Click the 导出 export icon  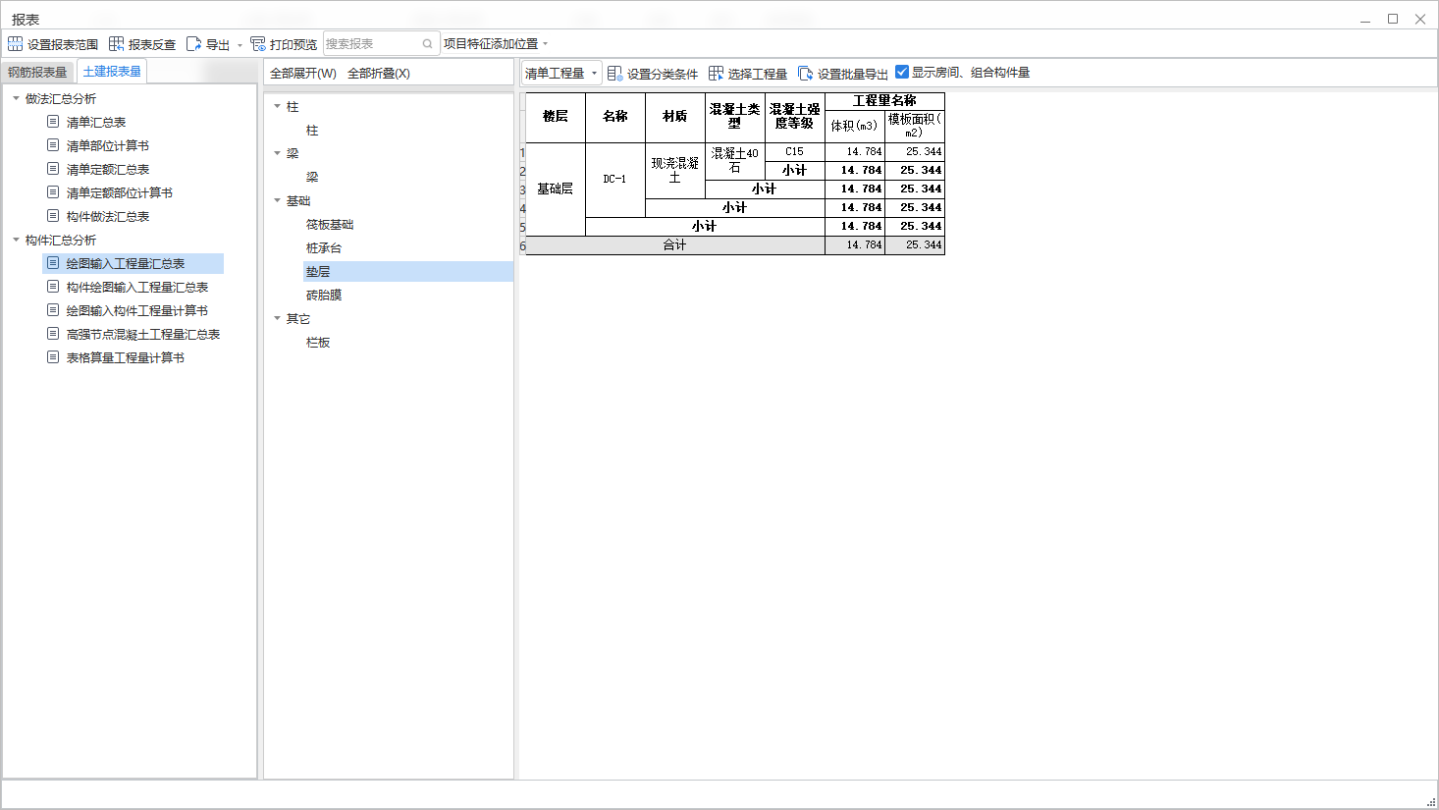[x=194, y=44]
